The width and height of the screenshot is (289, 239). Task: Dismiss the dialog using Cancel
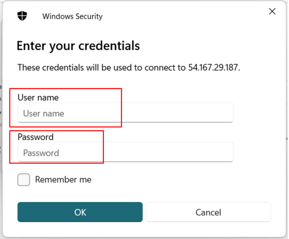(208, 212)
